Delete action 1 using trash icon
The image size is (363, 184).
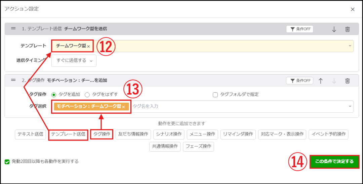(347, 29)
